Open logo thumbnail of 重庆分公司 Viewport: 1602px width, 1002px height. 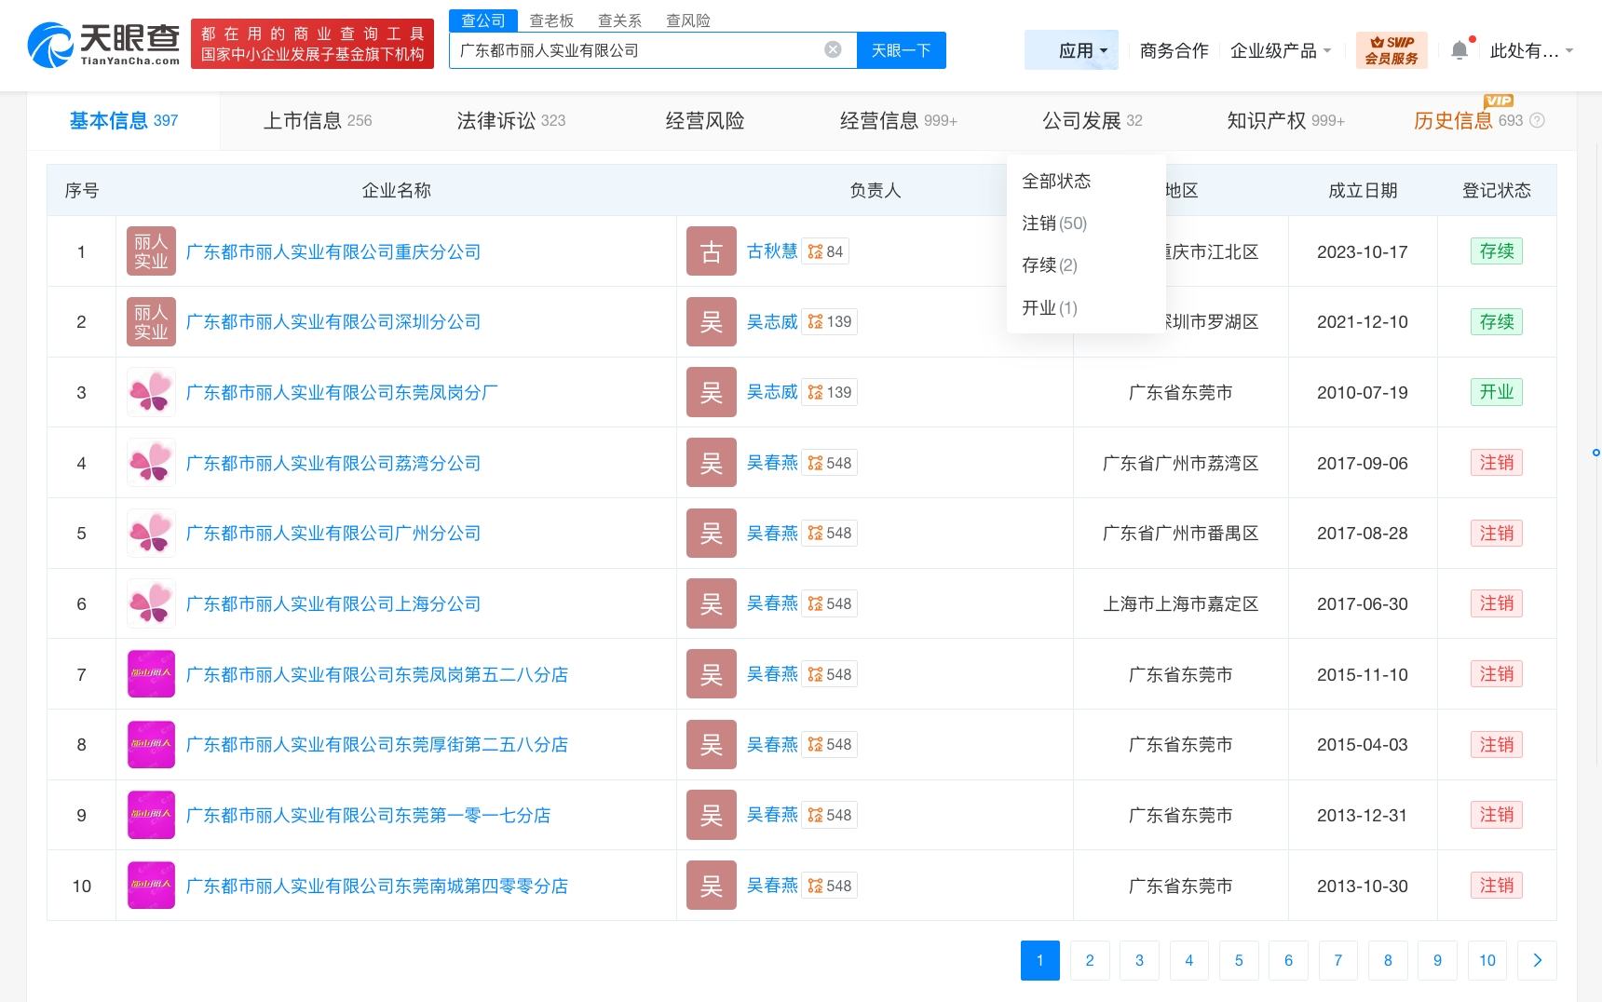151,251
